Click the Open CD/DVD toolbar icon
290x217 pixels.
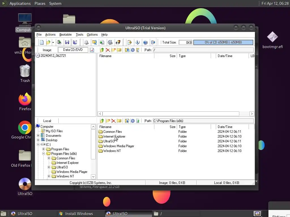tap(59, 42)
